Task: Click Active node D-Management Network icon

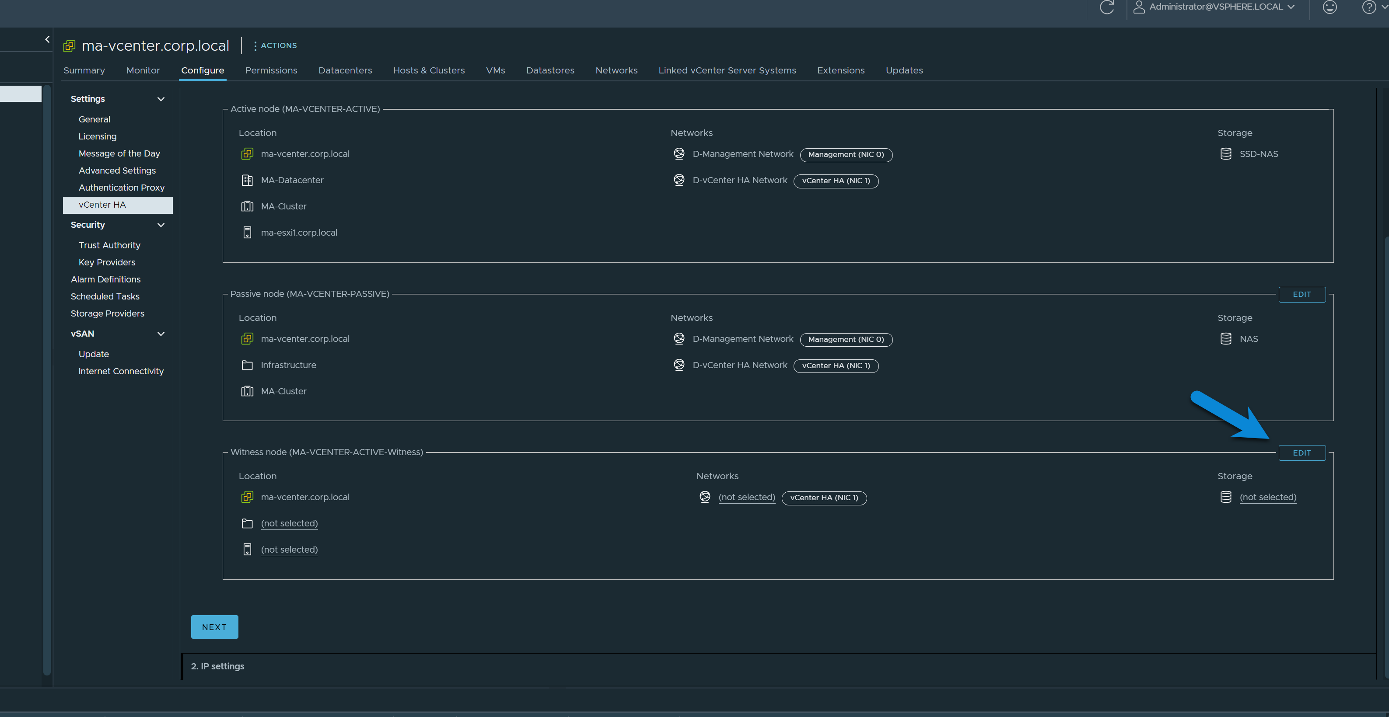Action: coord(679,154)
